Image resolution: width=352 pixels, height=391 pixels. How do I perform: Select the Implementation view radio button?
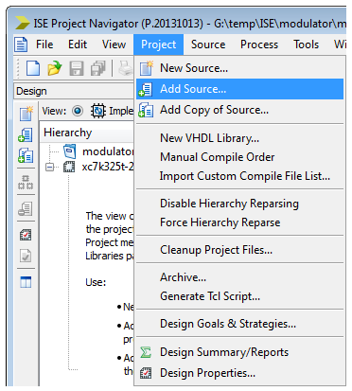pyautogui.click(x=78, y=111)
